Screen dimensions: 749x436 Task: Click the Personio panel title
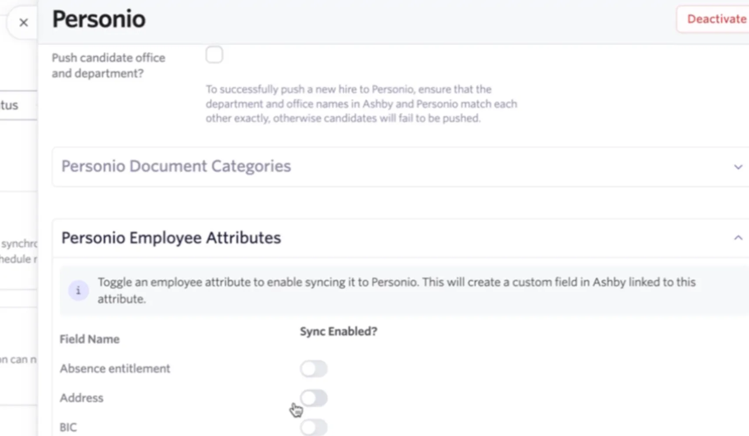coord(99,20)
